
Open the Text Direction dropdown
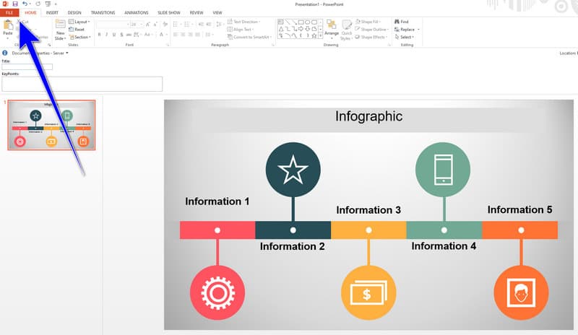[243, 22]
